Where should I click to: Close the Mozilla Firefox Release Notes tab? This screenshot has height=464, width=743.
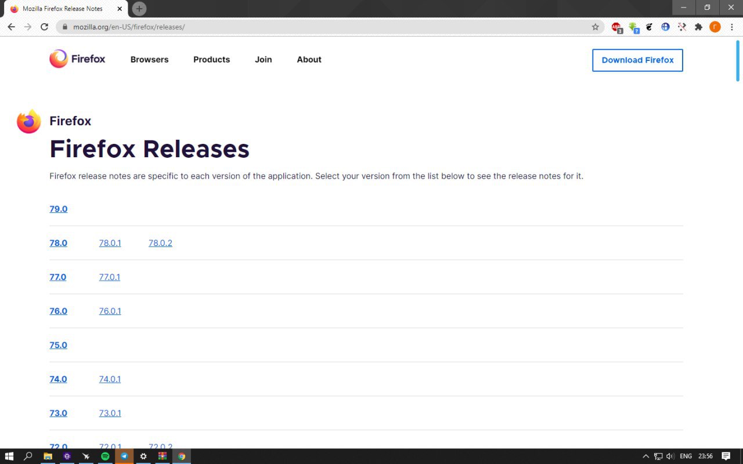click(x=119, y=9)
